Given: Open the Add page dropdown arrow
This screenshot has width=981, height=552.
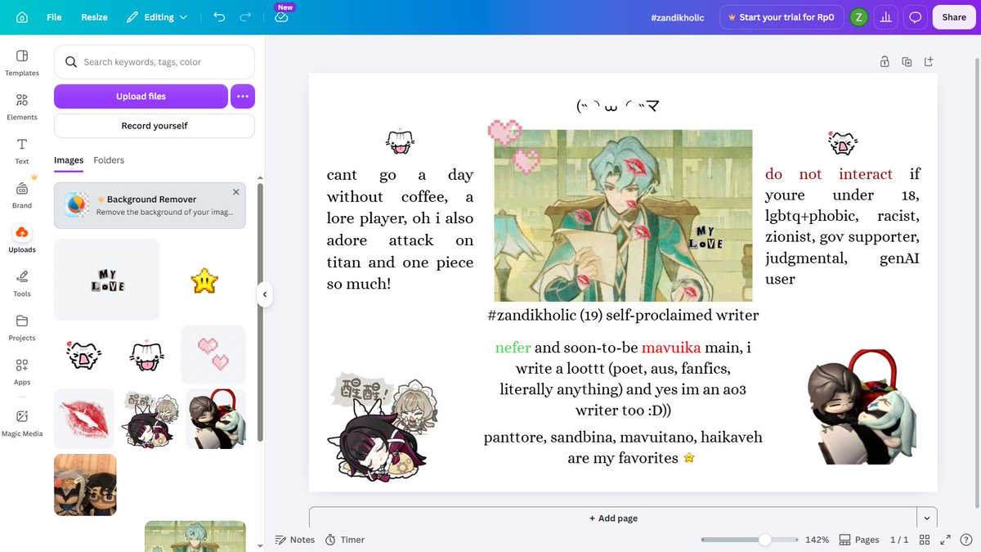Looking at the screenshot, I should tap(927, 518).
